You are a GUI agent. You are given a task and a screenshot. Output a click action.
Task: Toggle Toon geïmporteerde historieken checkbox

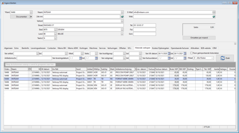[x=192, y=53]
